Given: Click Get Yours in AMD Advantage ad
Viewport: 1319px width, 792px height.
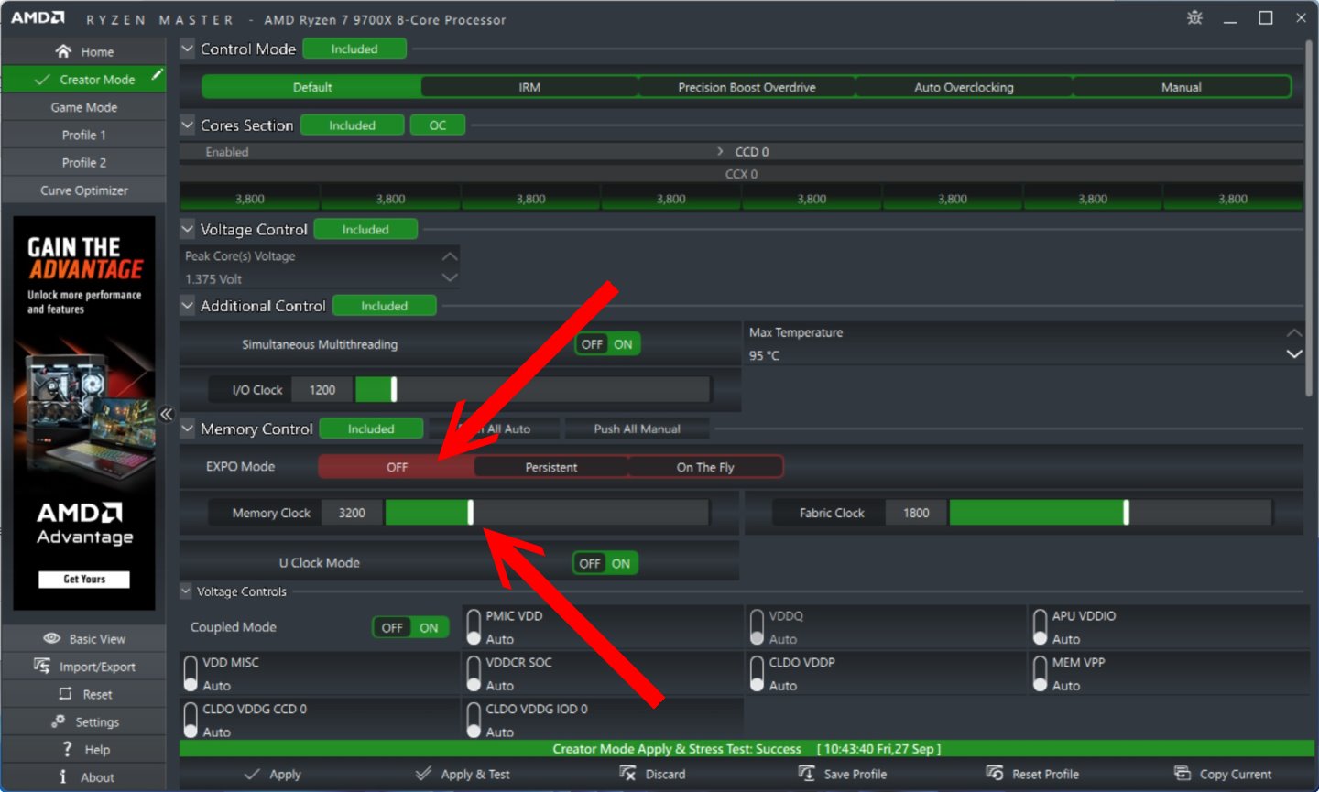Looking at the screenshot, I should coord(84,579).
